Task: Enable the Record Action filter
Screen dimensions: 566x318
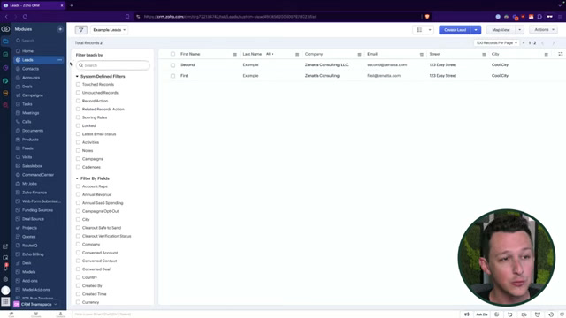Action: click(x=78, y=101)
